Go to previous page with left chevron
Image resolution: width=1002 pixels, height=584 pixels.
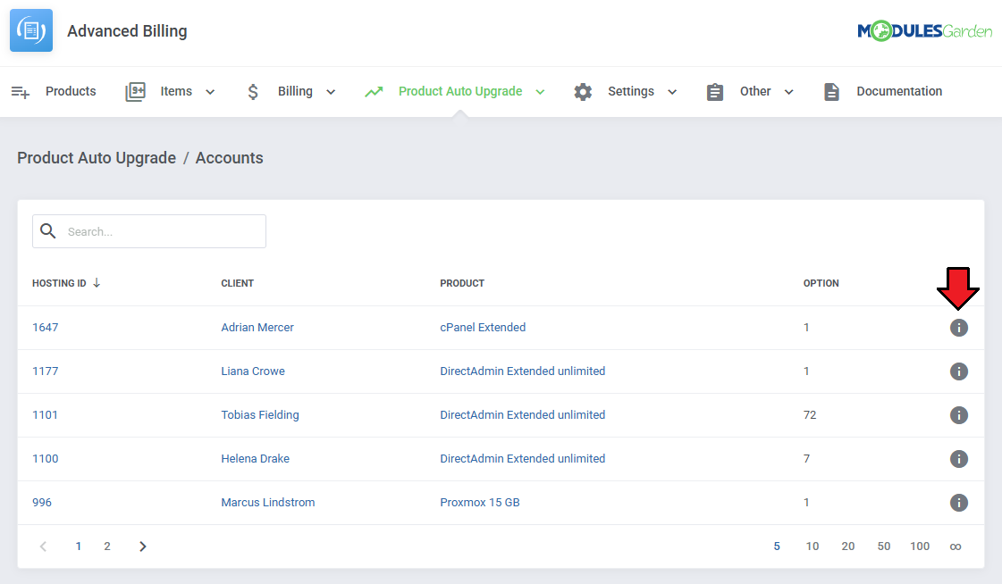point(44,546)
